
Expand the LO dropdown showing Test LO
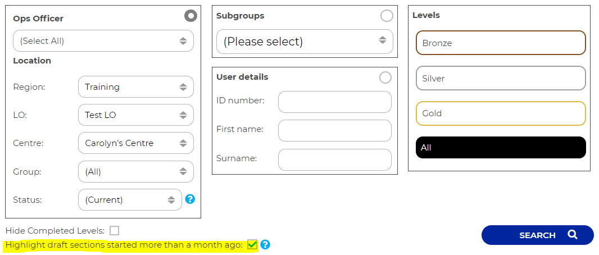point(135,115)
